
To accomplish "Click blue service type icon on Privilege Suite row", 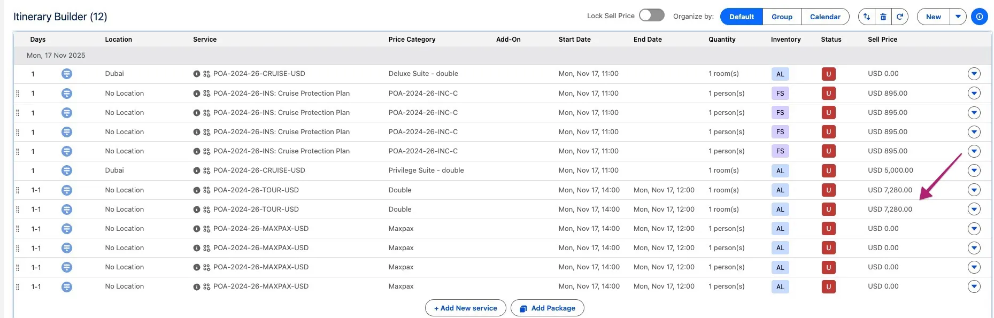I will point(67,170).
